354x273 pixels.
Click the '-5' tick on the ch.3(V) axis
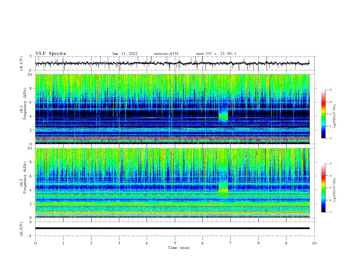30,236
